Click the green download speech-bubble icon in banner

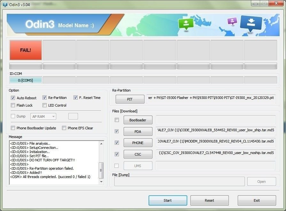186,24
